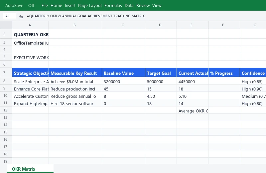Click the Measurable Key Result header cell

pos(75,73)
